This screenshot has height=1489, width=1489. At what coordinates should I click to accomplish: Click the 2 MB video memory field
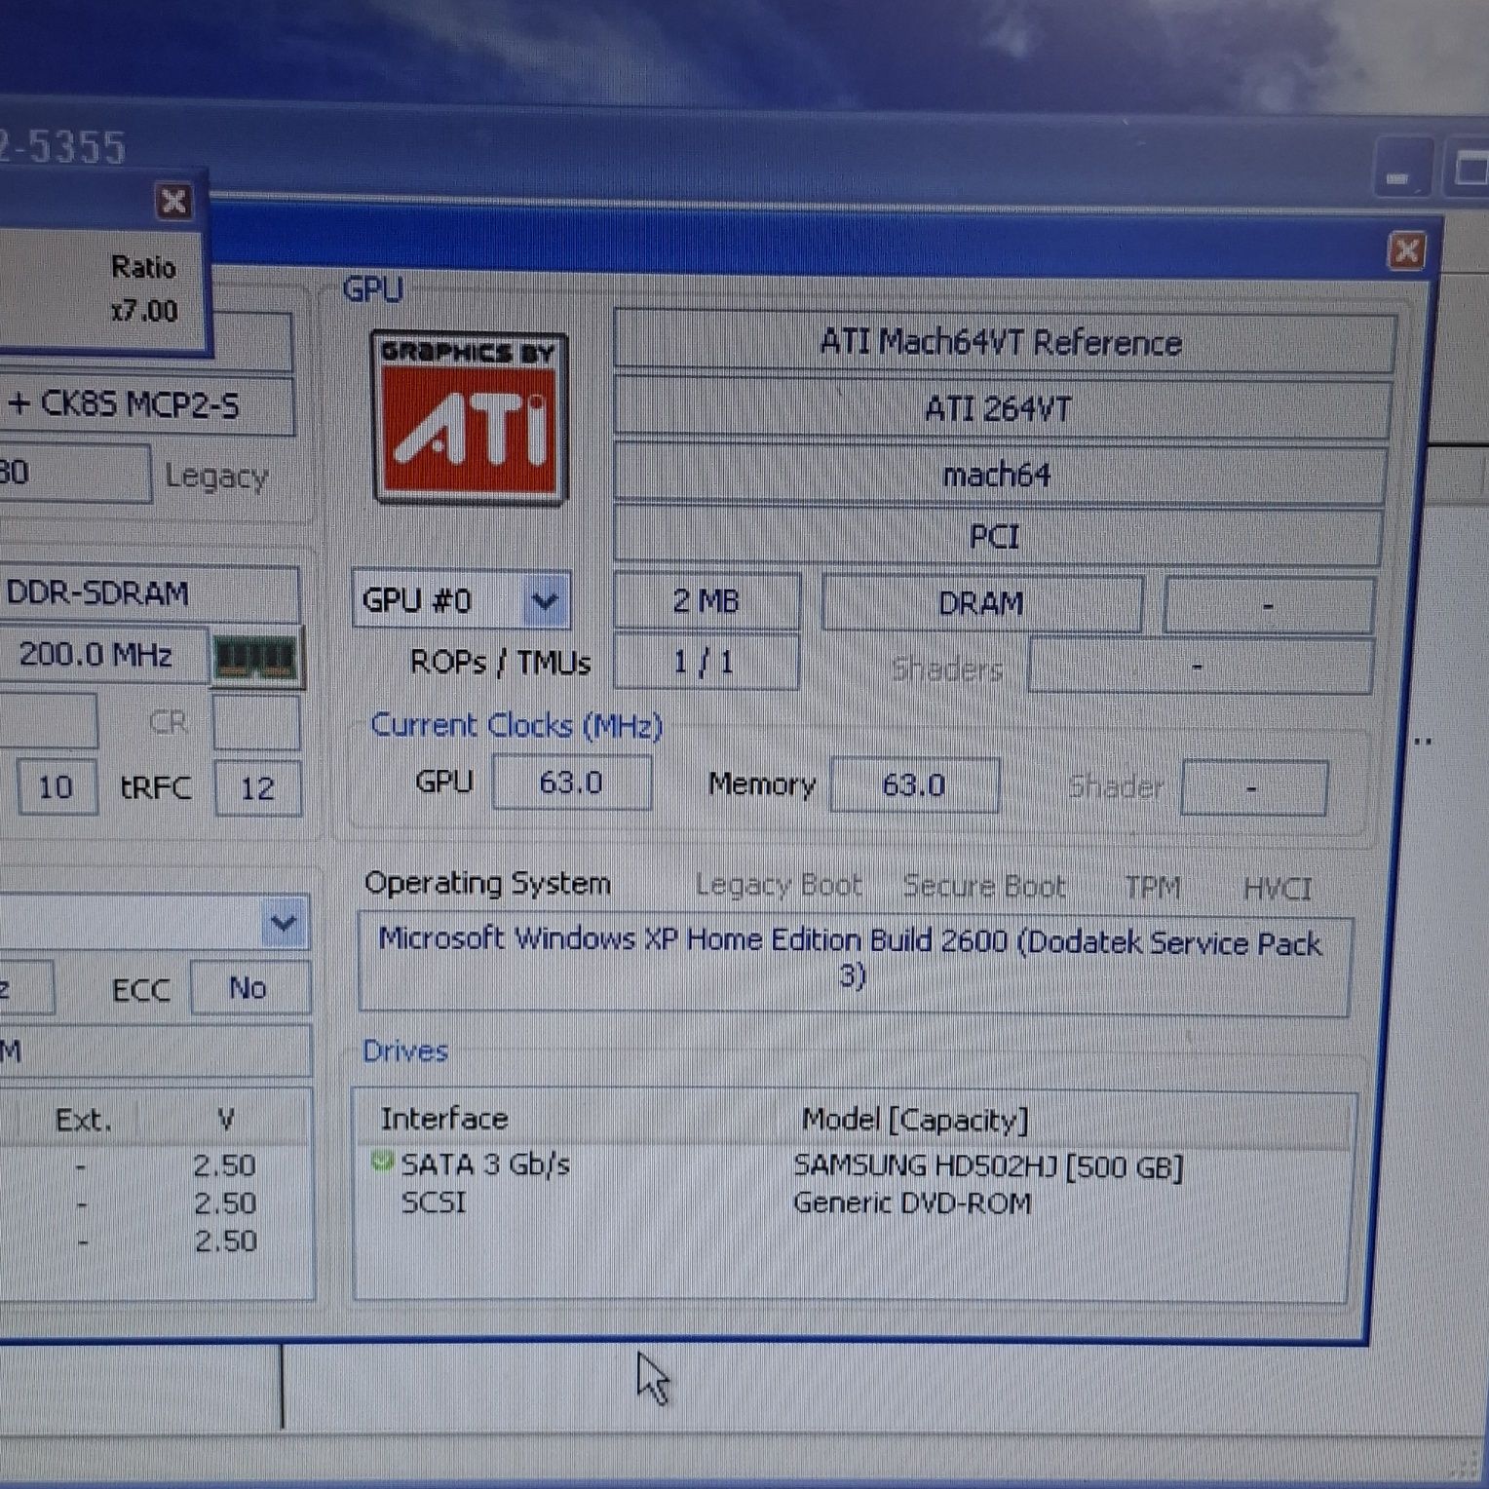pyautogui.click(x=706, y=601)
